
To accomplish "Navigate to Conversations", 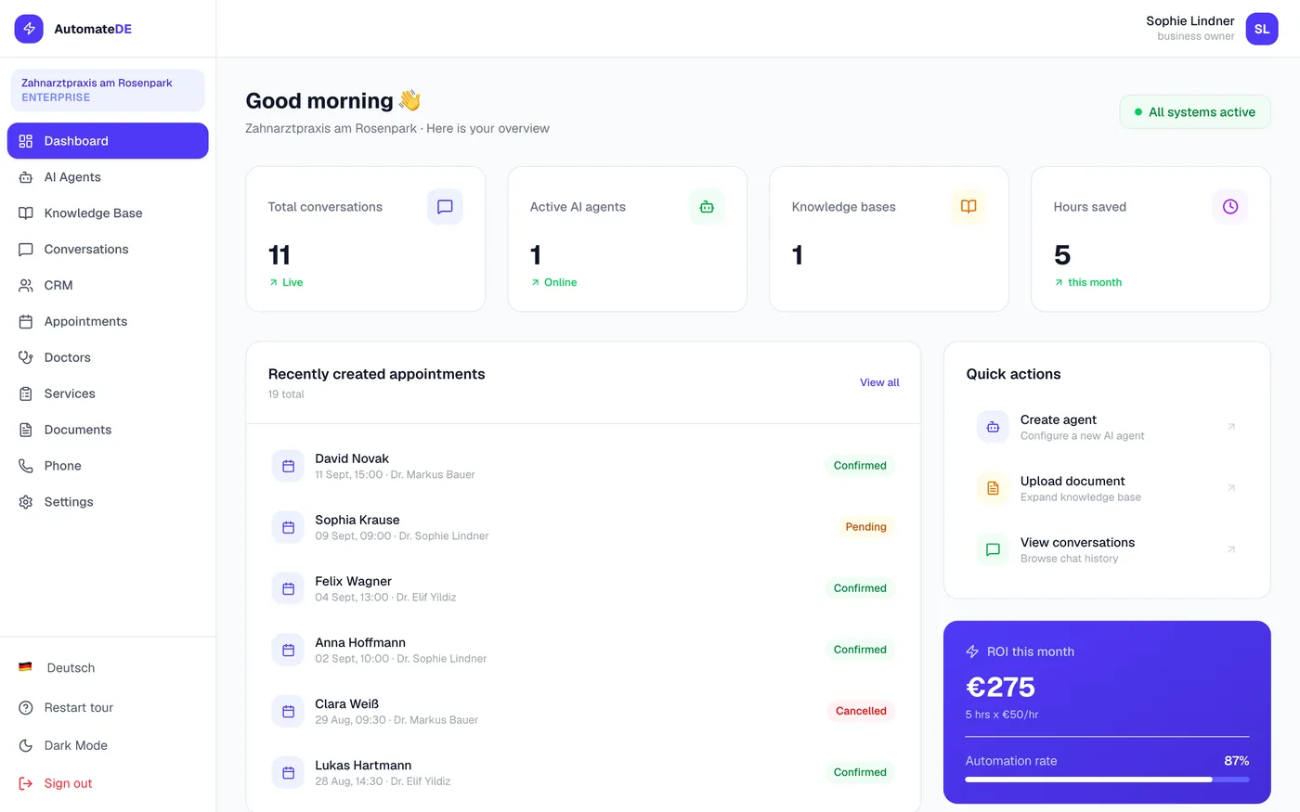I will click(x=108, y=250).
